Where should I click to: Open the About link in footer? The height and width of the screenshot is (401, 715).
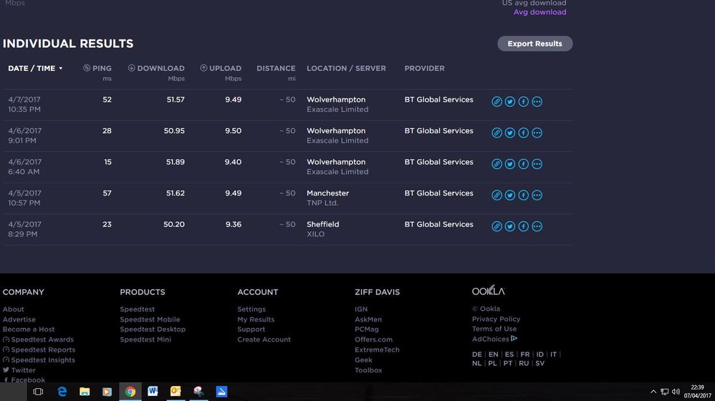(x=13, y=309)
